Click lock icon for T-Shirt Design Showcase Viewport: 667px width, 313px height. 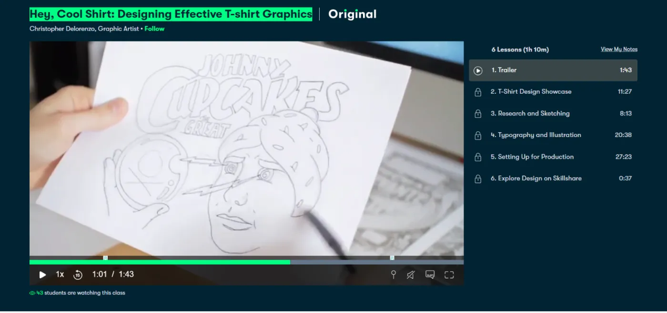[x=478, y=92]
